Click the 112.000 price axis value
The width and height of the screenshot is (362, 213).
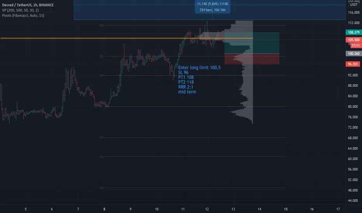[354, 23]
